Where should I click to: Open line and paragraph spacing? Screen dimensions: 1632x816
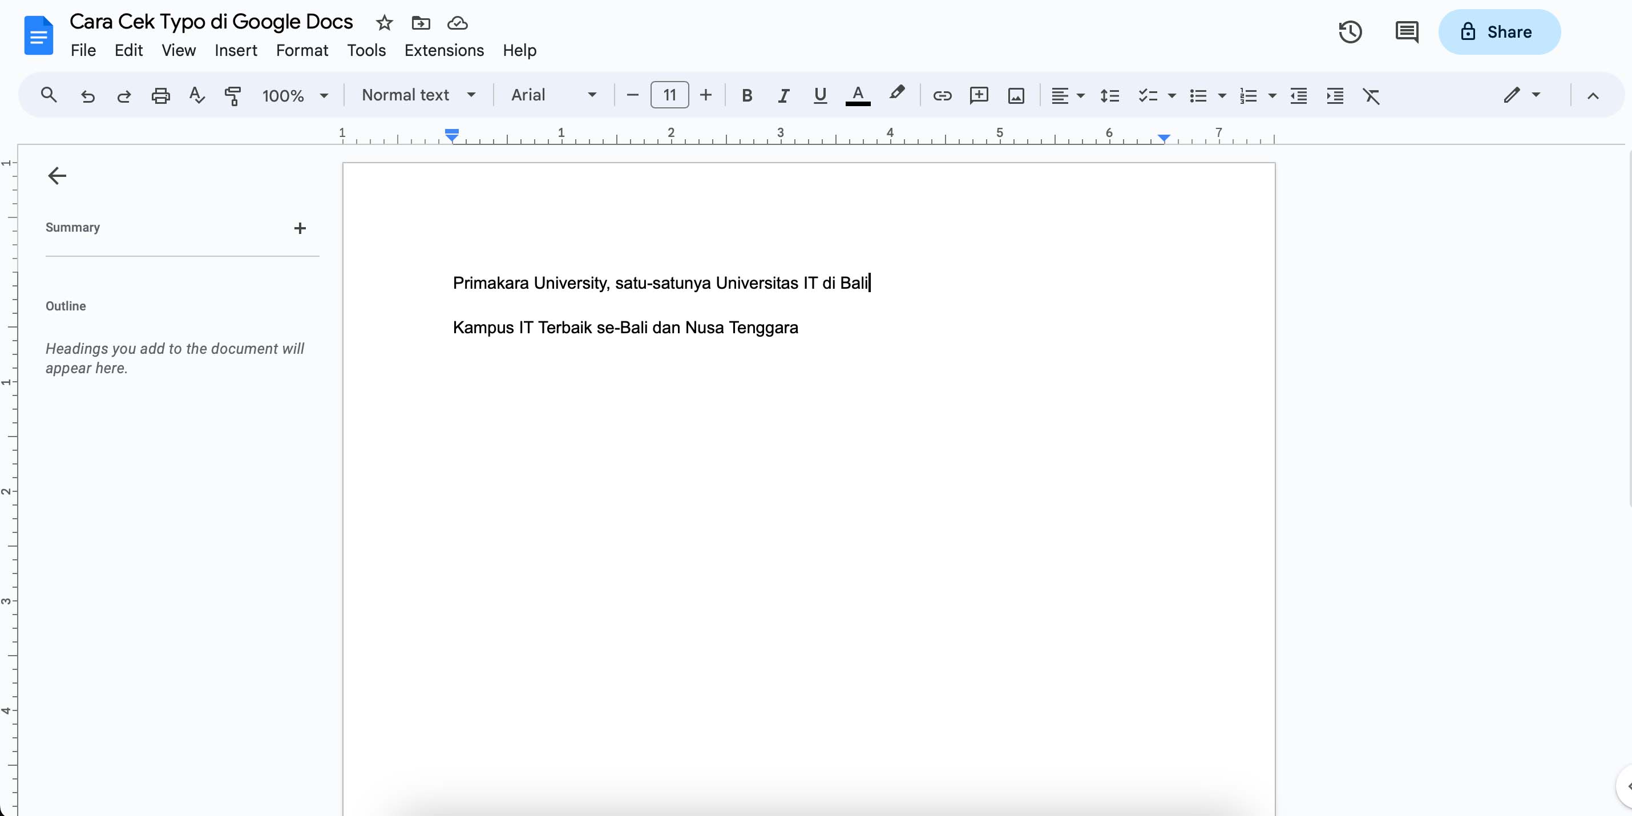click(1110, 96)
